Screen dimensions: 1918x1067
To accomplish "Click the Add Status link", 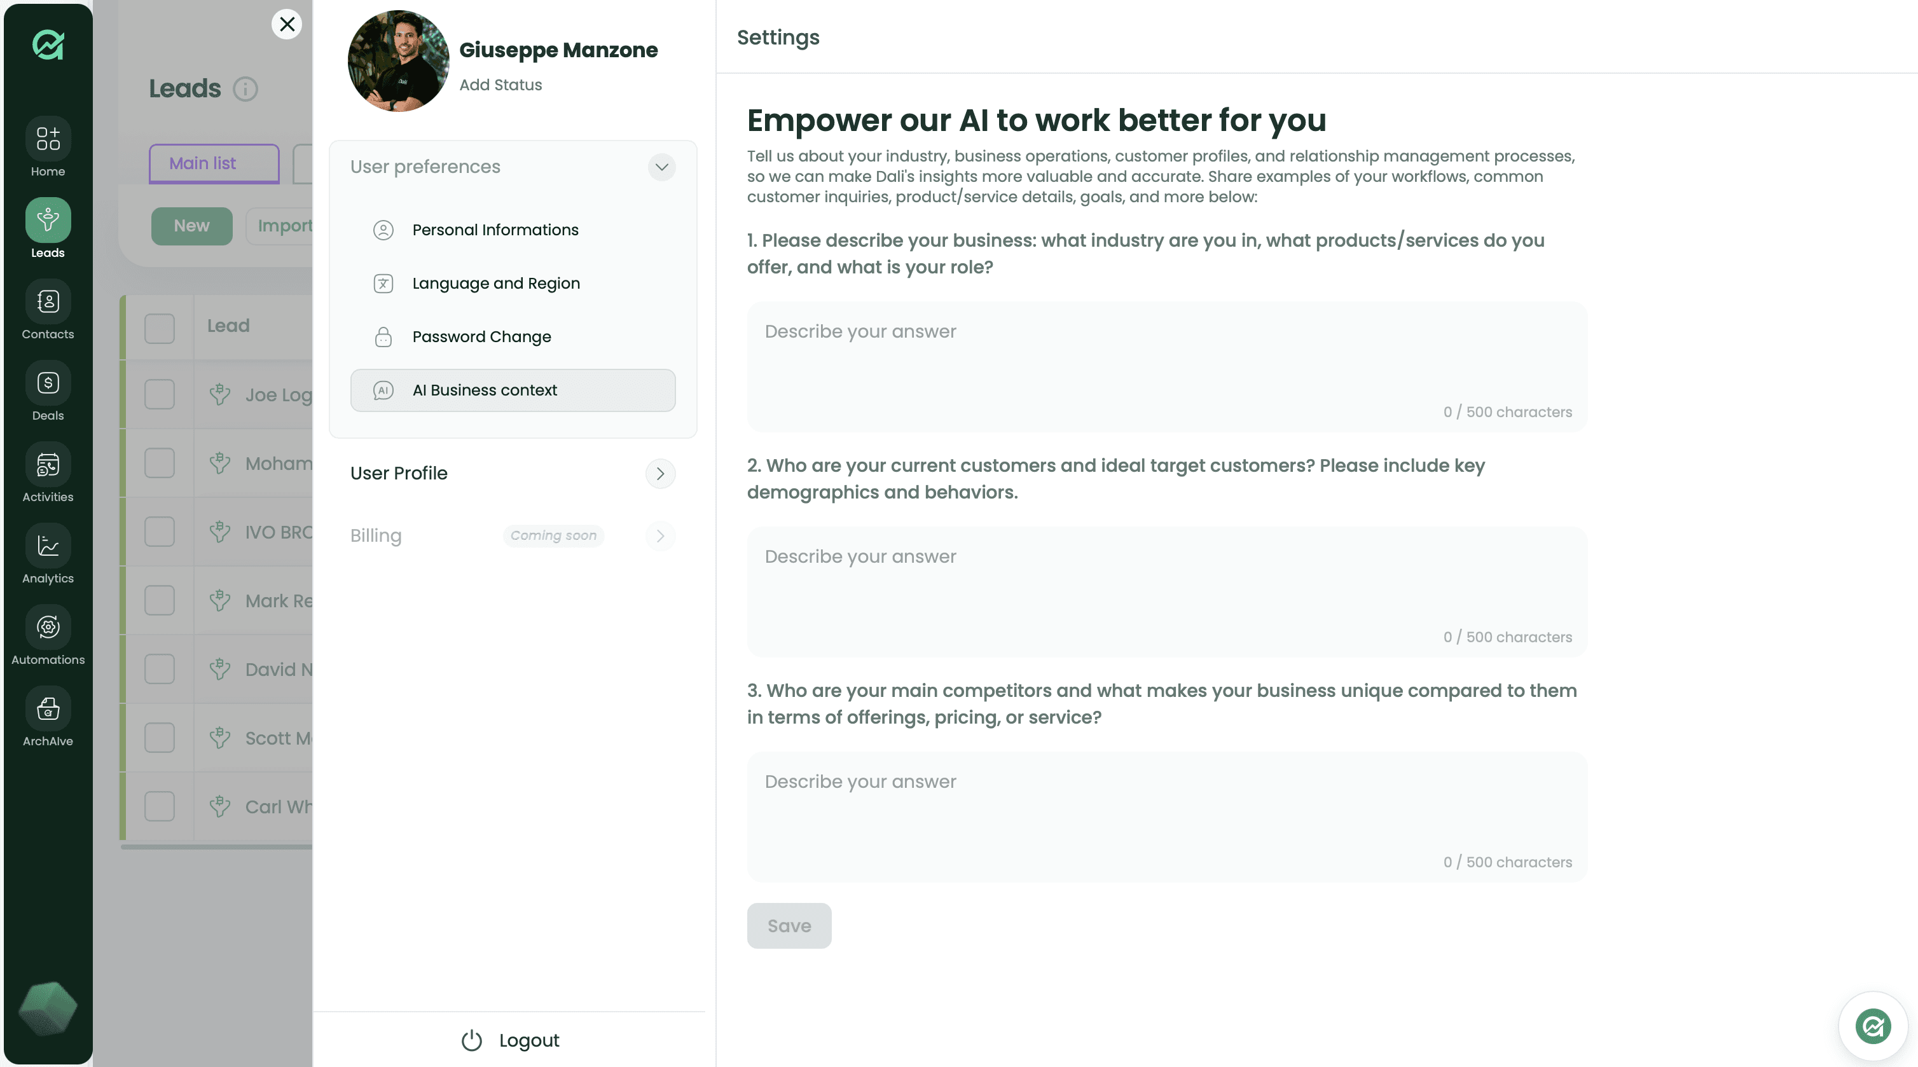I will click(500, 85).
